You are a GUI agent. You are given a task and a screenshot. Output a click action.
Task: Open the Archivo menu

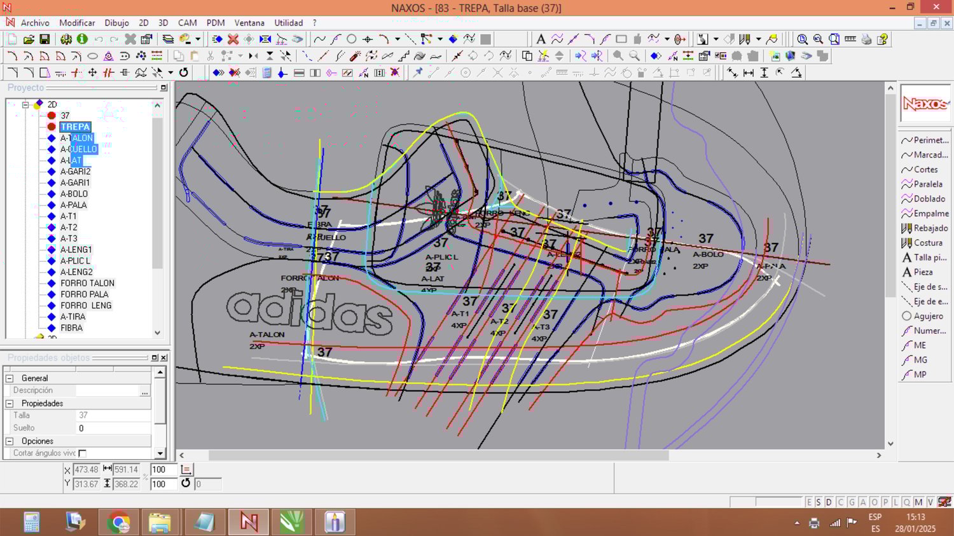[x=35, y=23]
